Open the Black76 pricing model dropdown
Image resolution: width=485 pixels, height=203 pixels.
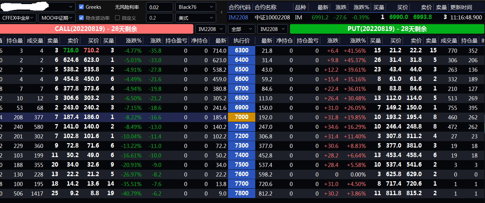click(195, 7)
